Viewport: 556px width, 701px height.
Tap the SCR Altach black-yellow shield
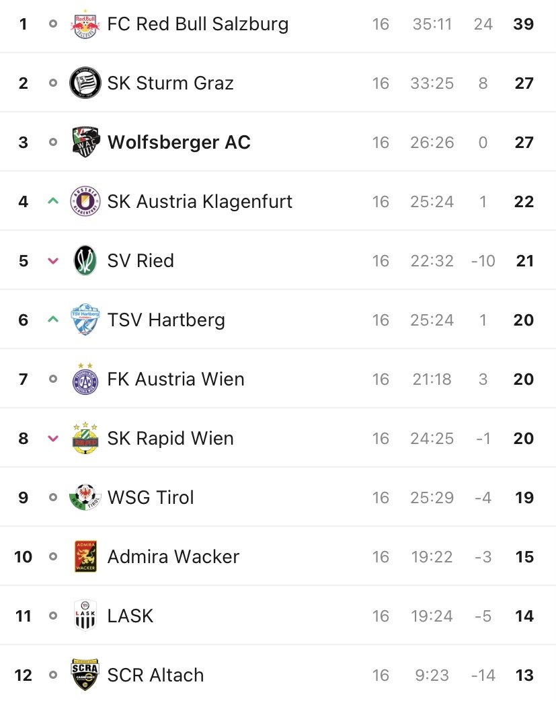(85, 674)
